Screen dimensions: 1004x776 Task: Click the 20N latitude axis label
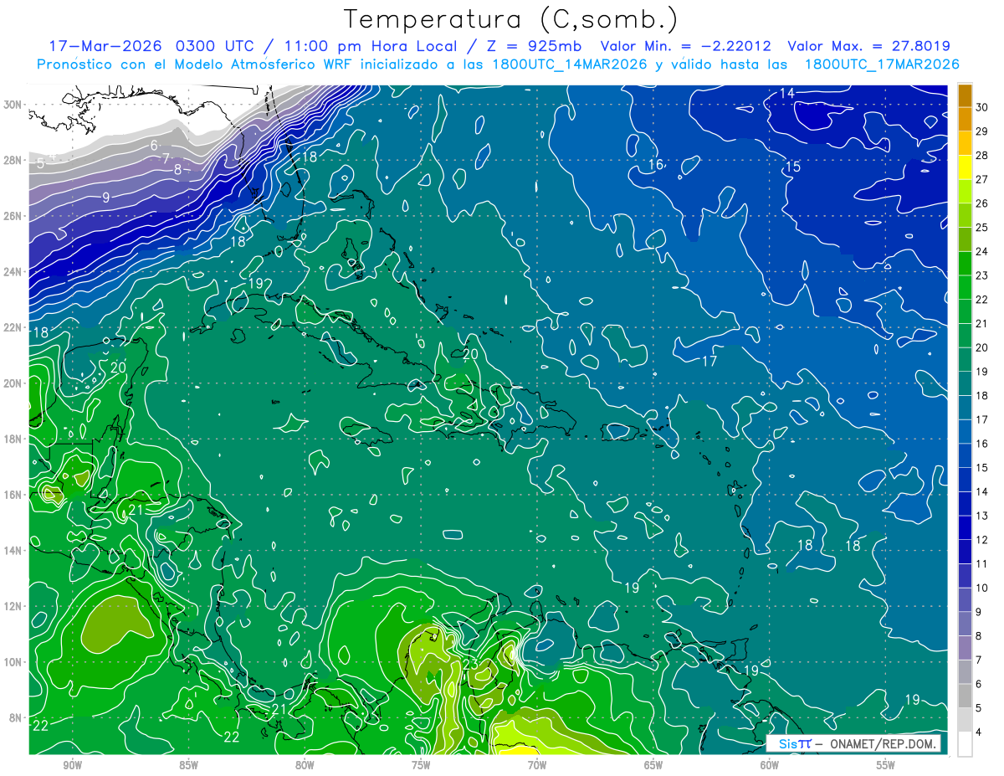point(14,383)
